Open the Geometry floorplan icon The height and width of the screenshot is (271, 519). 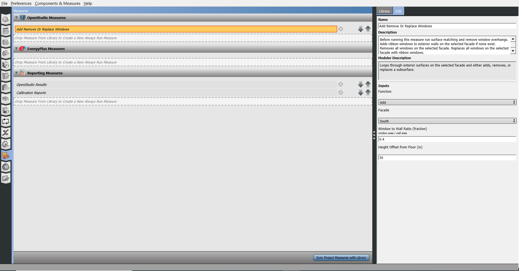pyautogui.click(x=6, y=76)
